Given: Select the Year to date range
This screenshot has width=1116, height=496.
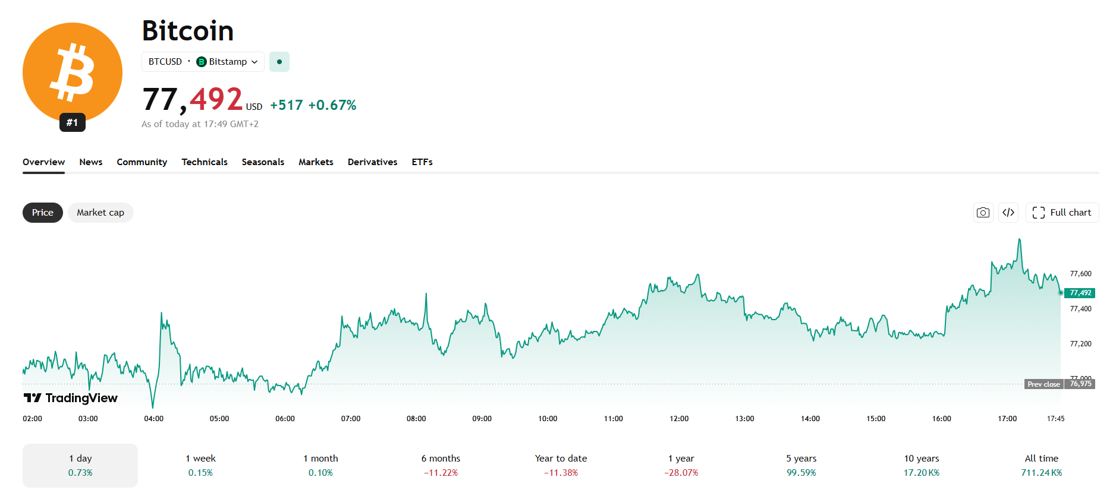Looking at the screenshot, I should click(561, 466).
